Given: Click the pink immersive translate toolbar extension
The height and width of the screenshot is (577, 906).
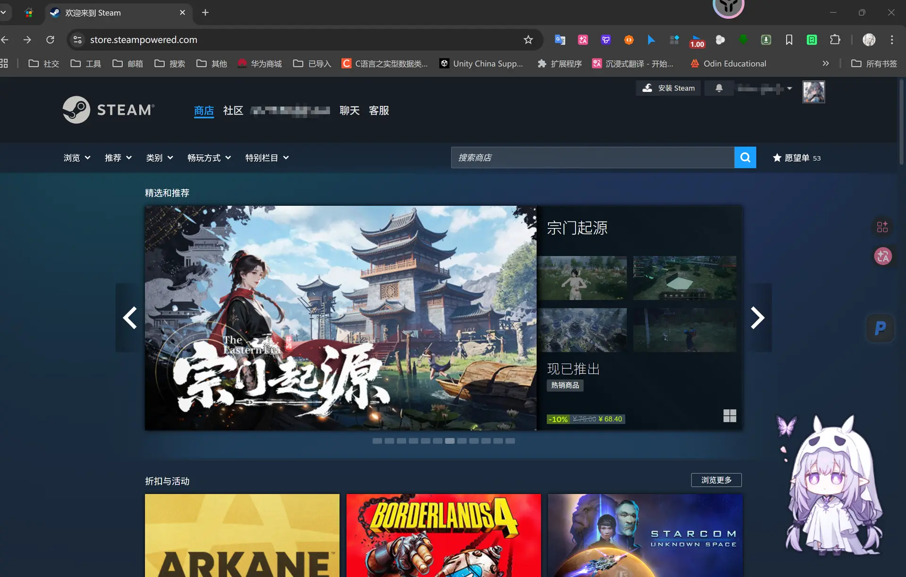Looking at the screenshot, I should click(583, 40).
